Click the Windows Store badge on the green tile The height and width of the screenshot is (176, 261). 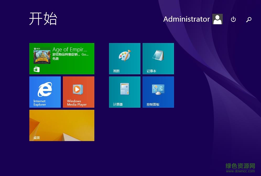point(37,69)
